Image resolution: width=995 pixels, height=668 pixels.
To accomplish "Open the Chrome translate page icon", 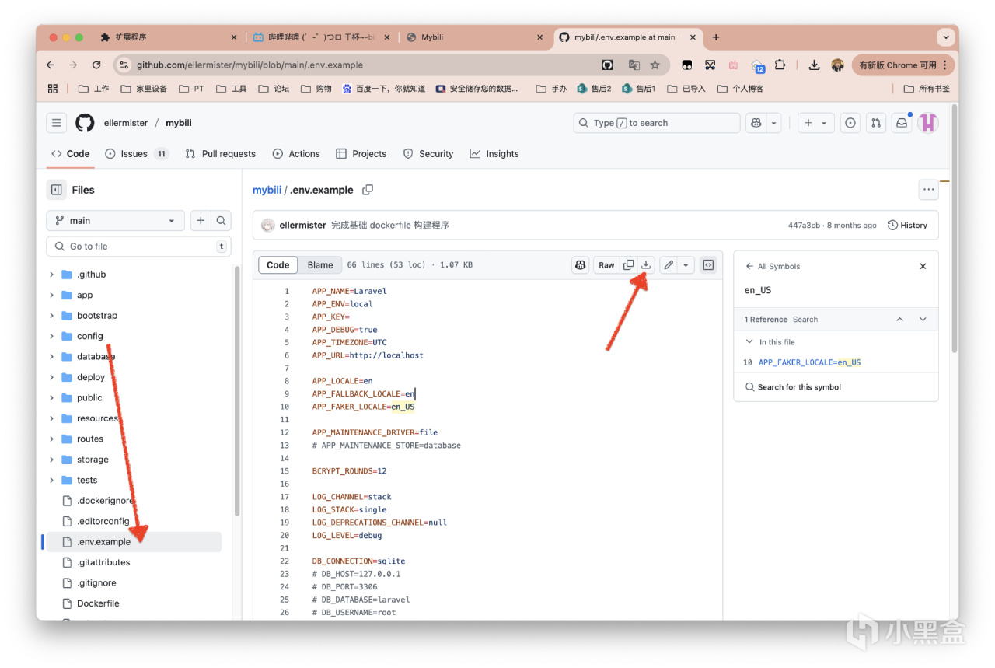I will coord(634,65).
